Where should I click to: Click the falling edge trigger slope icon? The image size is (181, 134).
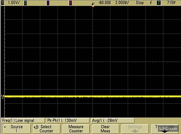(151, 3)
